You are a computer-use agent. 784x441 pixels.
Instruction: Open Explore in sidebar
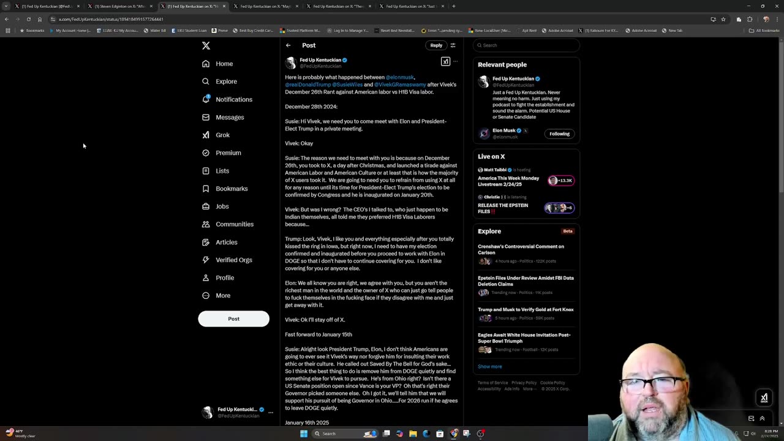click(219, 81)
